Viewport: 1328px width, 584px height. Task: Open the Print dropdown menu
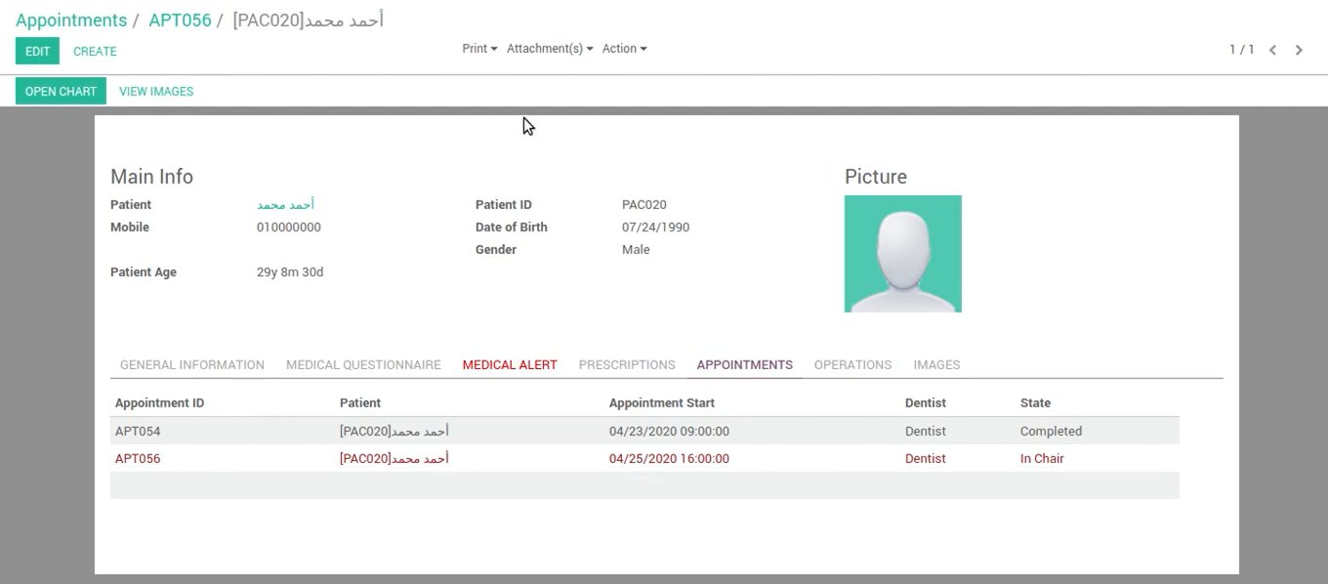click(479, 49)
